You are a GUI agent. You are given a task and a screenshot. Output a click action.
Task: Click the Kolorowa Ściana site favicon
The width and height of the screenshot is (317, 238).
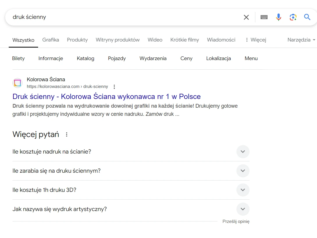pyautogui.click(x=17, y=83)
